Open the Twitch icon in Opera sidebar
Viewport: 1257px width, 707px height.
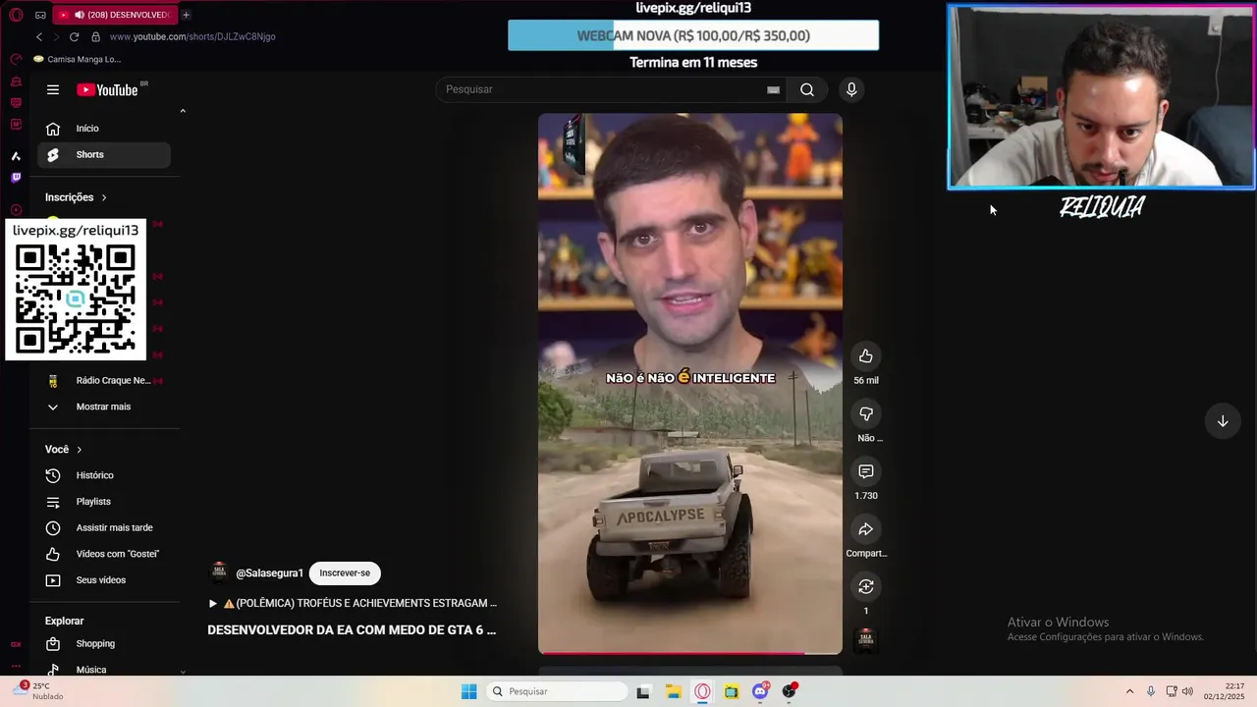16,178
